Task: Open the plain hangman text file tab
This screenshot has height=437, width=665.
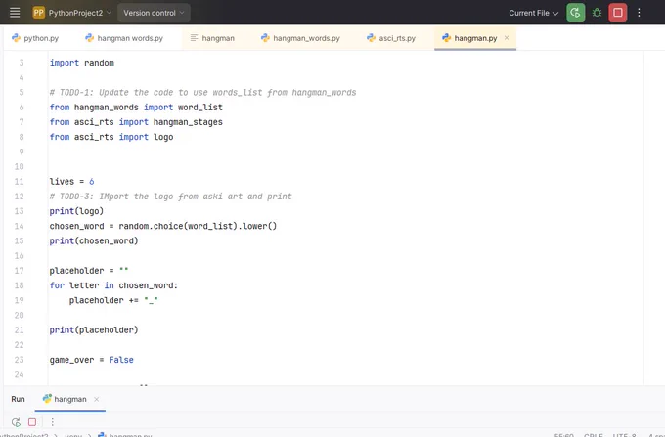Action: coord(212,38)
